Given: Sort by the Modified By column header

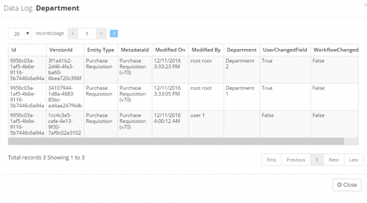Looking at the screenshot, I should click(x=206, y=50).
